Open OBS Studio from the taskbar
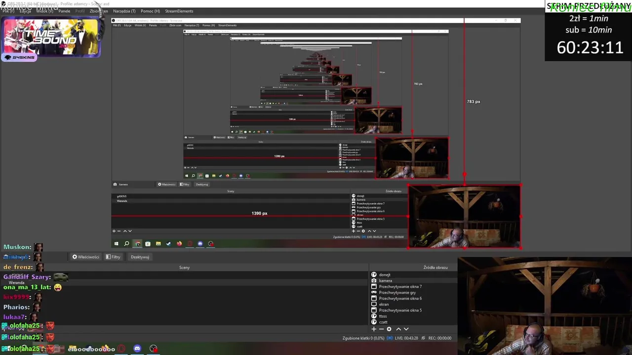 (154, 349)
